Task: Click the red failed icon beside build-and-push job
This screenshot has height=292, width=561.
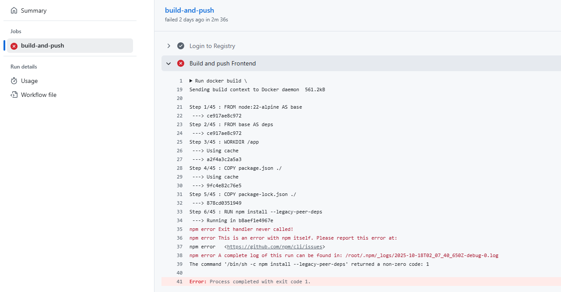Action: (x=13, y=45)
